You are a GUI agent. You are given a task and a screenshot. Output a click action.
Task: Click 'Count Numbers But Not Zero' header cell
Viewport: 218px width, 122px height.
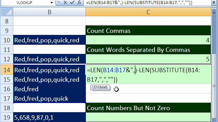click(x=148, y=108)
